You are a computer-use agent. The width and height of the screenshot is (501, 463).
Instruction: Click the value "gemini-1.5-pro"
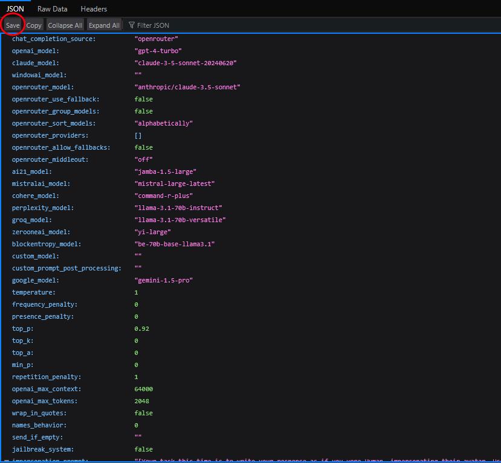[x=164, y=281]
